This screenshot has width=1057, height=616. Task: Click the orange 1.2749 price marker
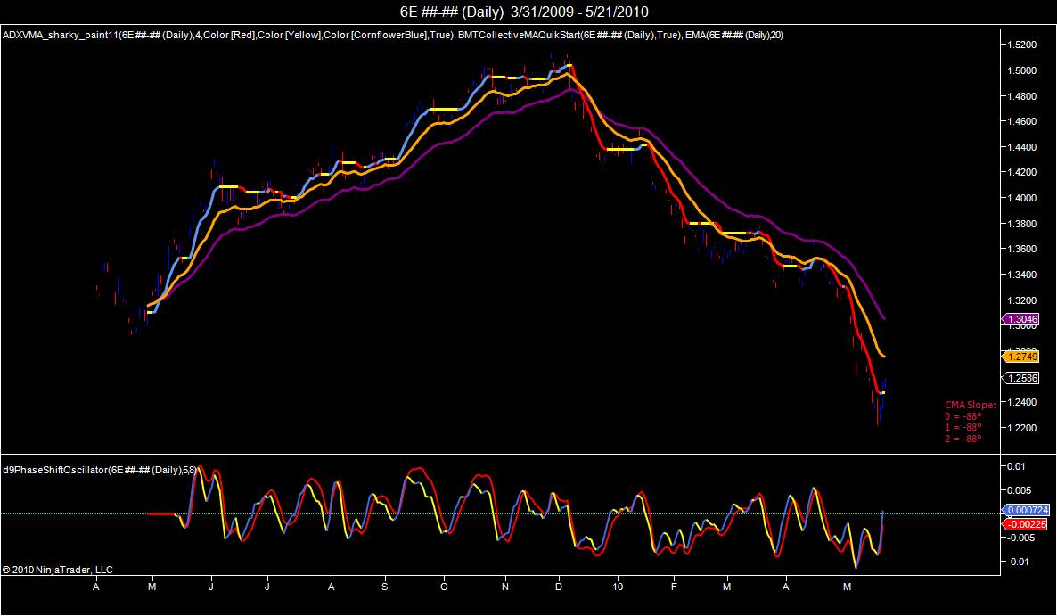tap(1020, 357)
